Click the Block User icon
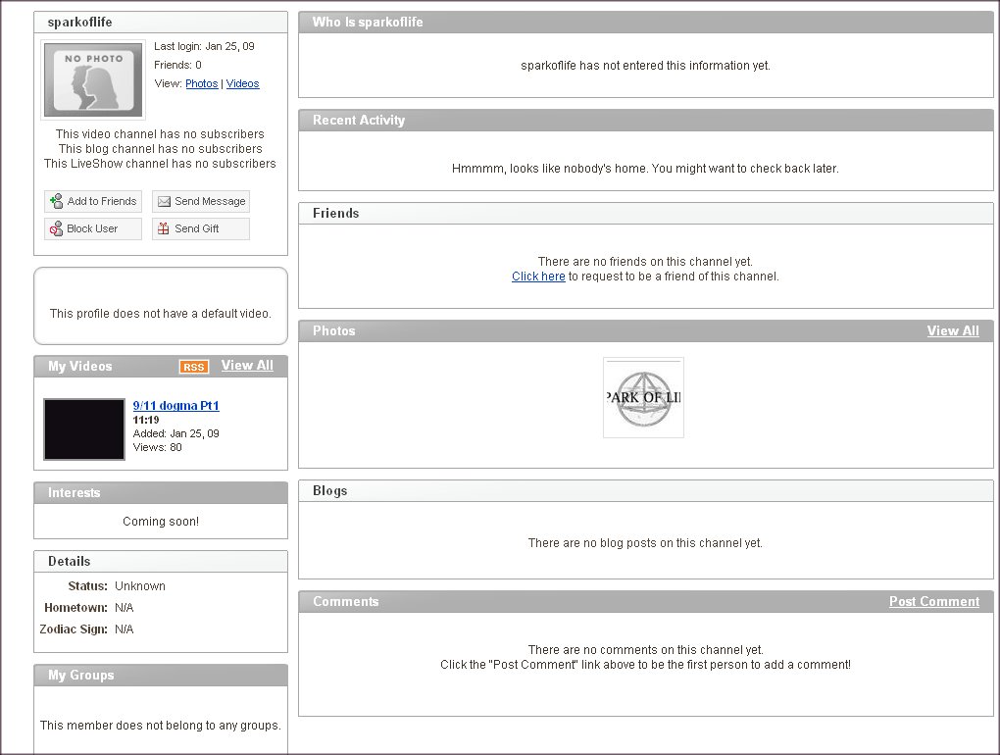 click(x=56, y=228)
